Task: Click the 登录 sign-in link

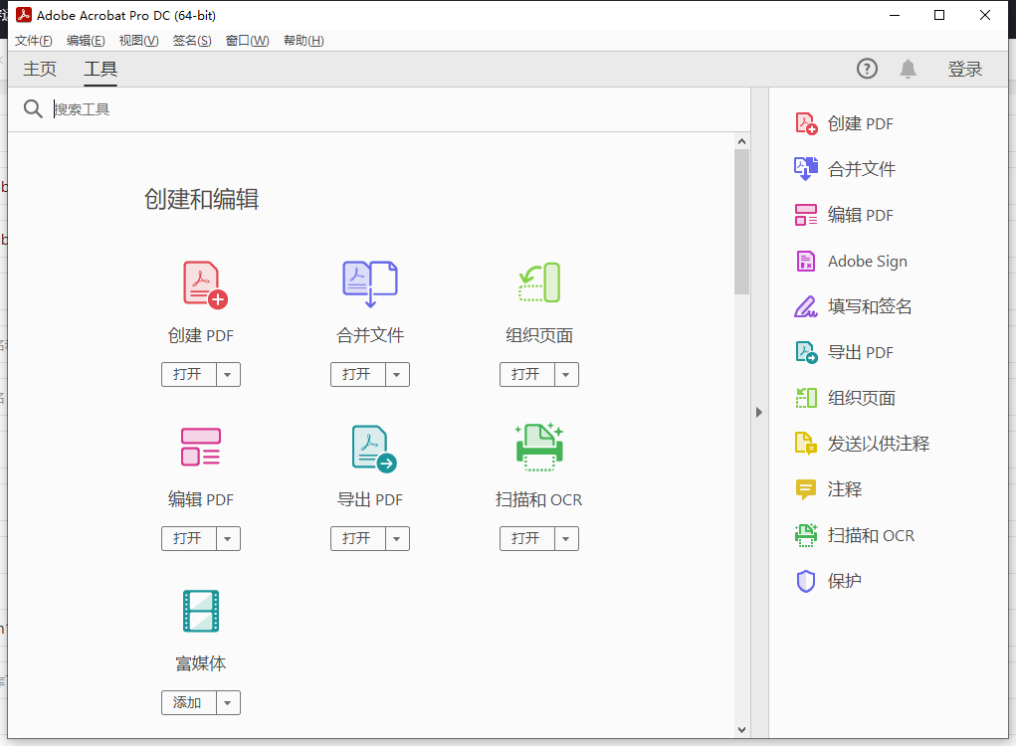Action: tap(965, 69)
